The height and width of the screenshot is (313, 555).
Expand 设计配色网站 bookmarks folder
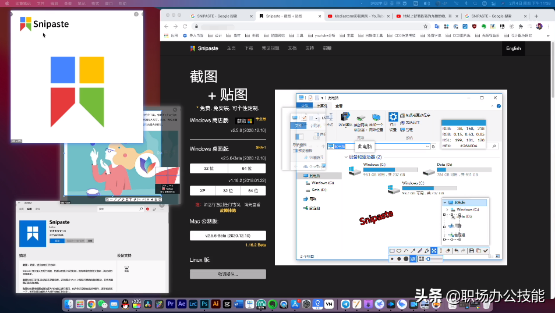tap(518, 35)
